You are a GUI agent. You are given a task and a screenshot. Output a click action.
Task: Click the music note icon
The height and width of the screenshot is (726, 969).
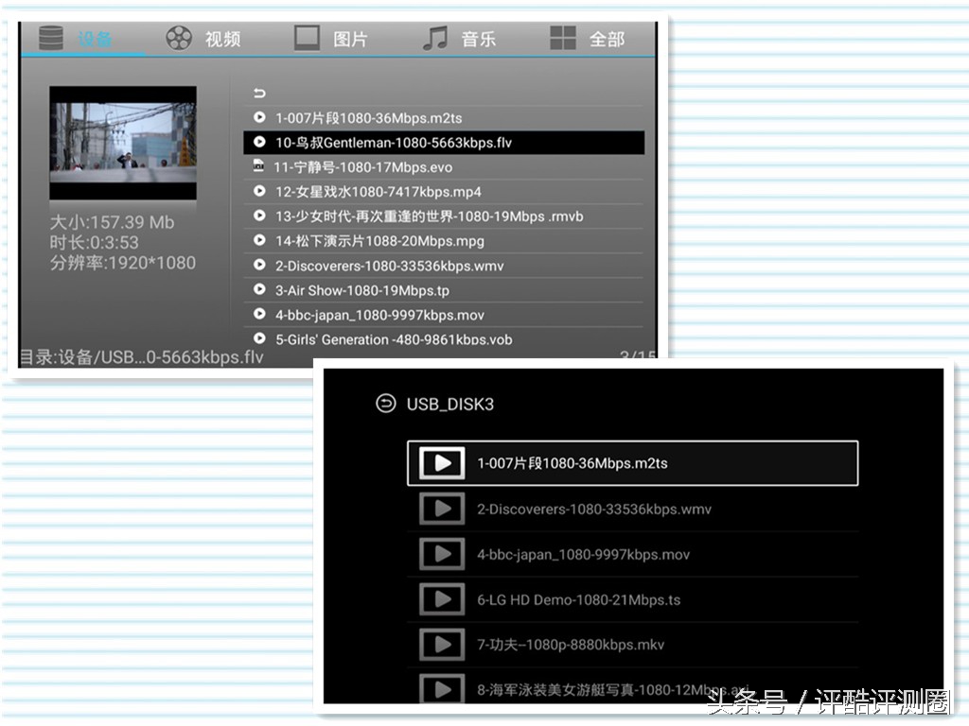click(x=435, y=38)
